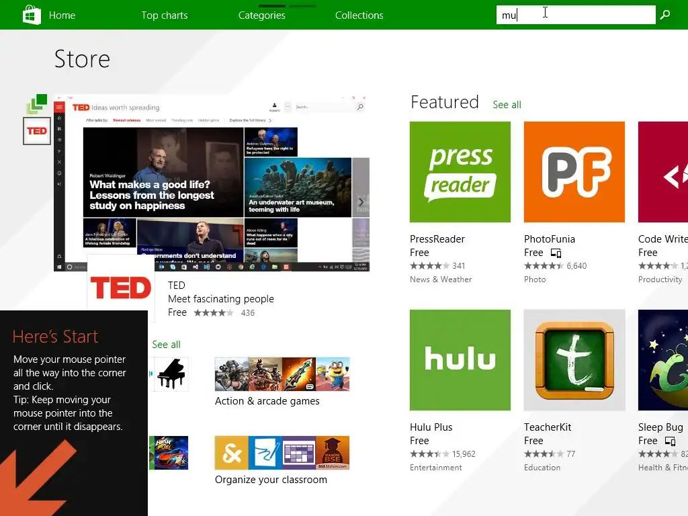Click the device icon next to PhotoFunia Free

tap(556, 253)
